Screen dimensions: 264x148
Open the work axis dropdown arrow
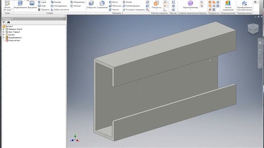tap(168, 2)
